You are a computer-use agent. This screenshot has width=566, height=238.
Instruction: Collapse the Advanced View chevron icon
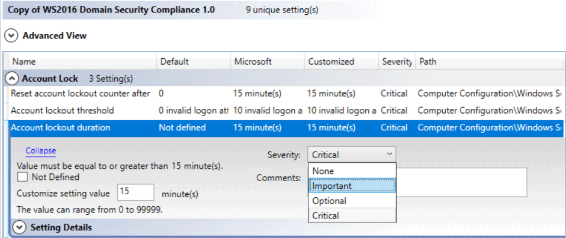click(12, 36)
